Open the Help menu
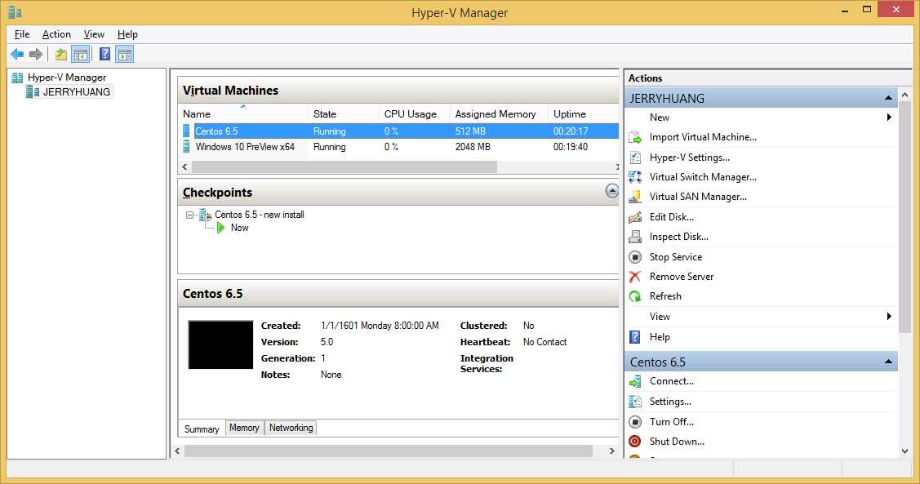 [127, 34]
